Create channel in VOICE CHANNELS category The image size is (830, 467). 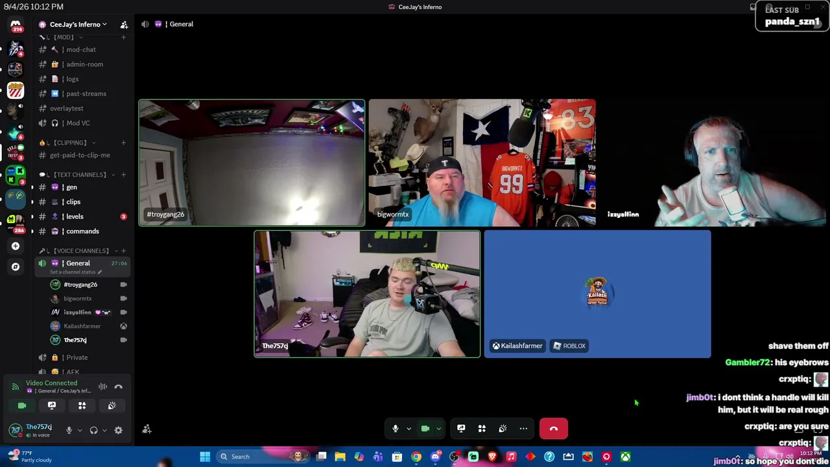[123, 251]
